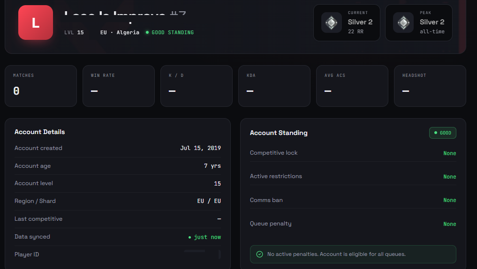The height and width of the screenshot is (269, 477).
Task: Click the 'Jul 15, 2019' date value
Action: [200, 148]
